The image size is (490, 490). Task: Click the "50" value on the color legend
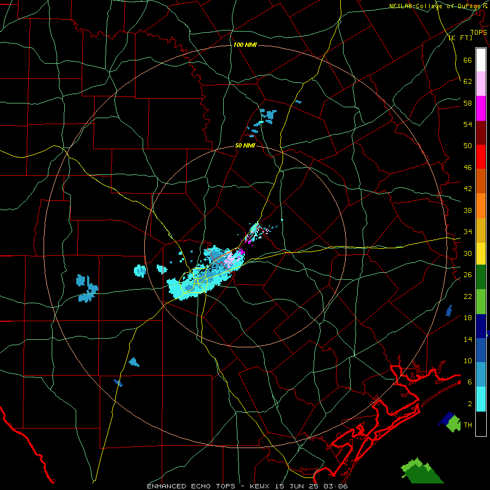coord(468,146)
